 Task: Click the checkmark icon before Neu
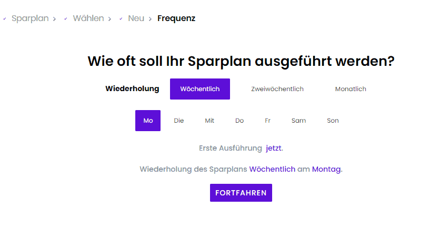click(121, 18)
